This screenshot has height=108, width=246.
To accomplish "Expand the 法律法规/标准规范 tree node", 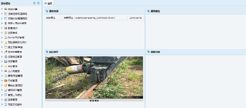I will tap(2, 14).
